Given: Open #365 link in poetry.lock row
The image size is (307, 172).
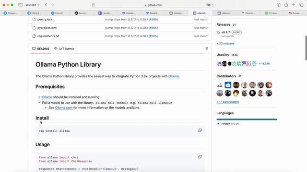Looking at the screenshot, I should [153, 19].
